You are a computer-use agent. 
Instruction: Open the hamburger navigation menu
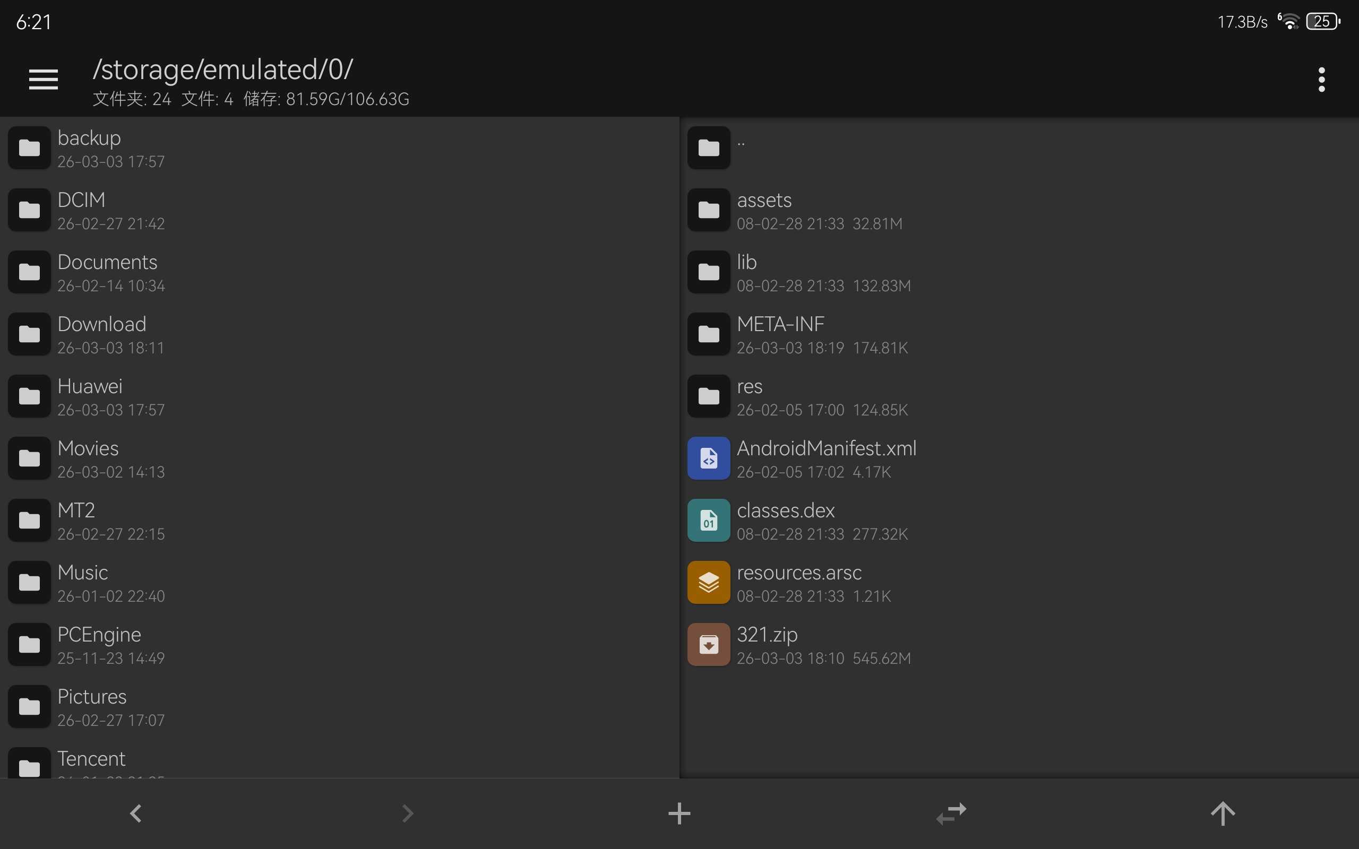point(43,79)
